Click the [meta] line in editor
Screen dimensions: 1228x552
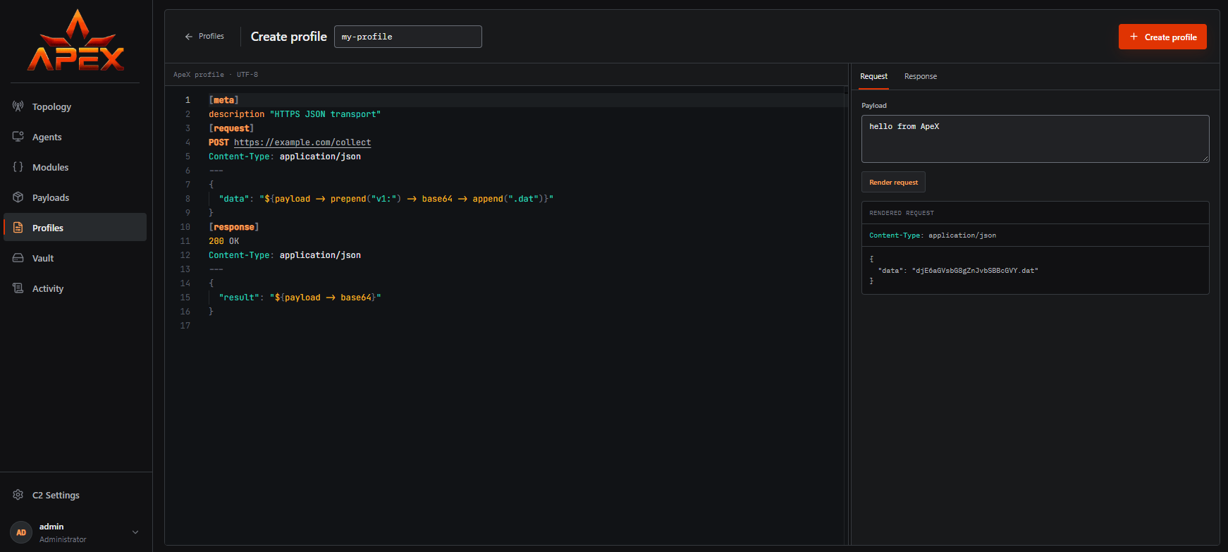pos(223,100)
